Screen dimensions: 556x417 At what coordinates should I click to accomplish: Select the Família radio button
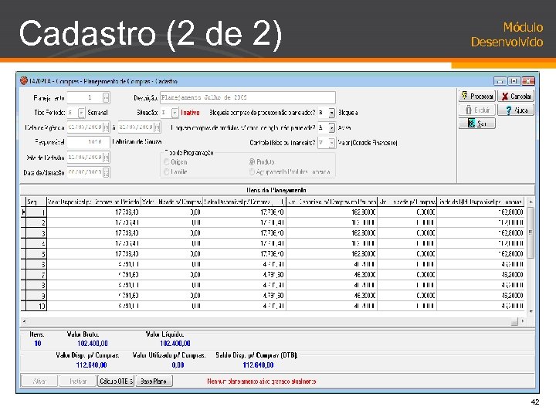click(166, 171)
